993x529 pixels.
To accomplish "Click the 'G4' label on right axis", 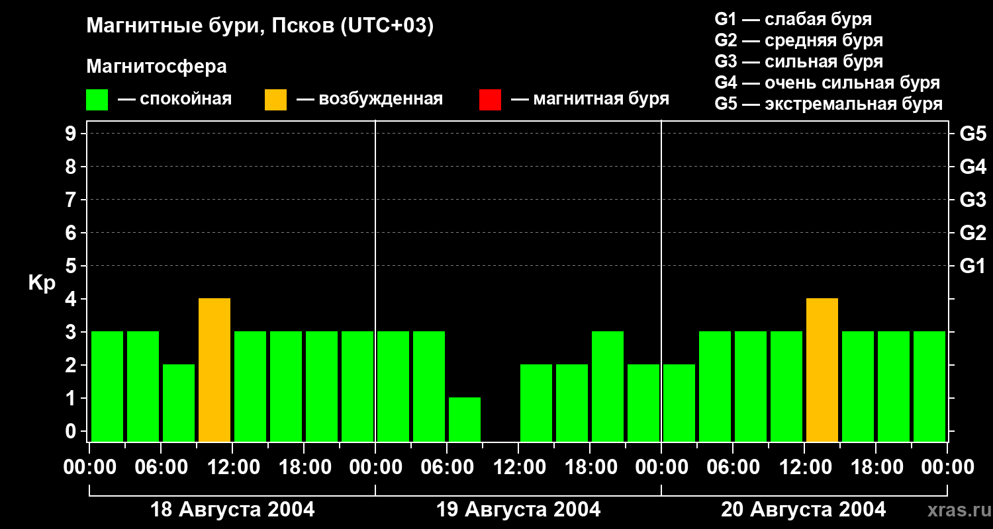I will tap(973, 167).
